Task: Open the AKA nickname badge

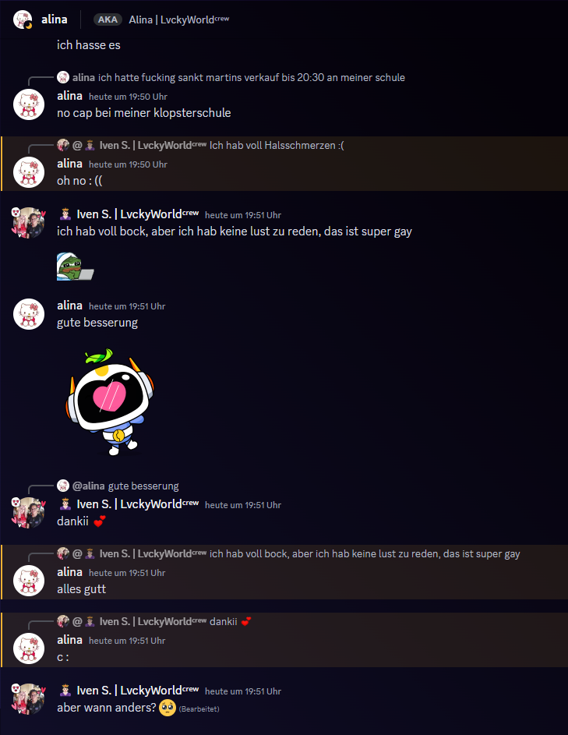Action: 108,19
